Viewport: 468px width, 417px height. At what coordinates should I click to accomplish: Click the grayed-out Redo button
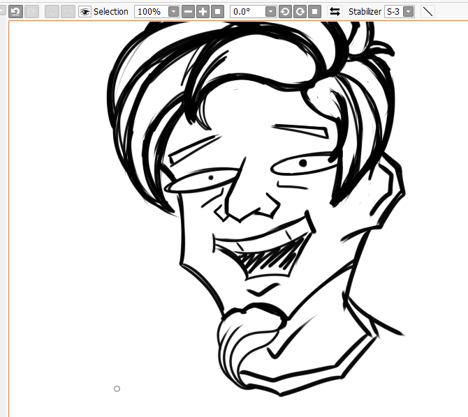coord(31,12)
